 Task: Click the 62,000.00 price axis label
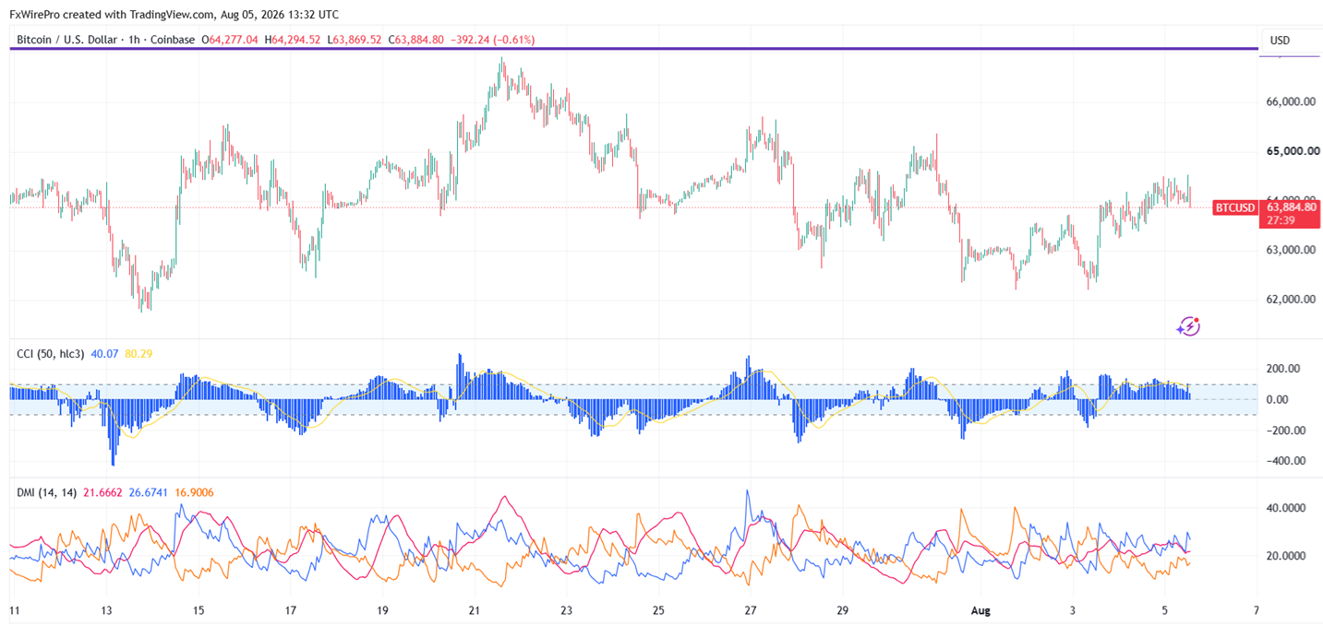point(1291,300)
